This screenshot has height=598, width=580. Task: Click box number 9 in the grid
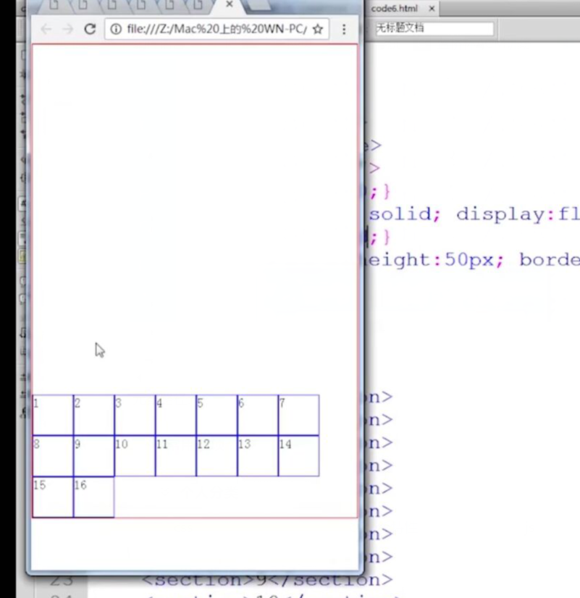coord(94,456)
